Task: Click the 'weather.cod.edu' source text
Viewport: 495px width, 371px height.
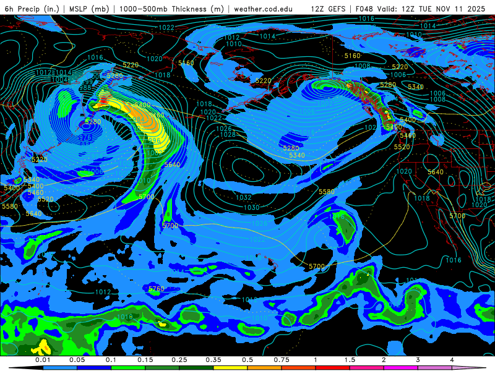Action: (263, 9)
